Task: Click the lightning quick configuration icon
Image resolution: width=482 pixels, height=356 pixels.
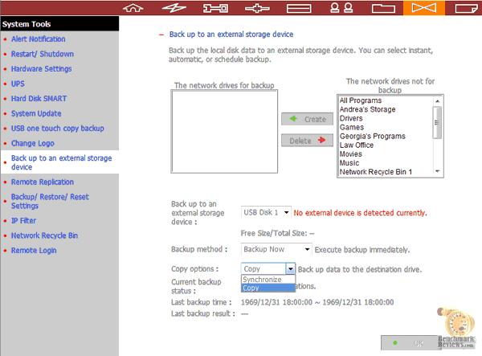Action: pyautogui.click(x=174, y=8)
